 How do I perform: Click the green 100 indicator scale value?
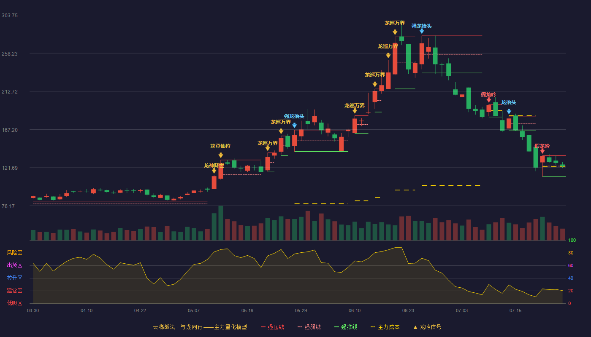tap(572, 241)
